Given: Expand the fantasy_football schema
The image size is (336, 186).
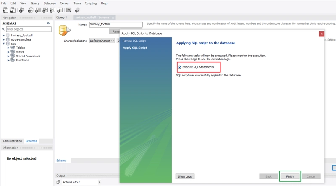Looking at the screenshot, I should click(x=3, y=36).
